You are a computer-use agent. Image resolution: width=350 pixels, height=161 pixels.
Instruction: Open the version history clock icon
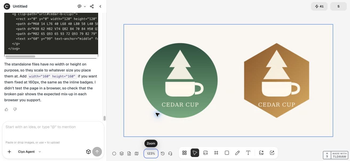[163, 154]
